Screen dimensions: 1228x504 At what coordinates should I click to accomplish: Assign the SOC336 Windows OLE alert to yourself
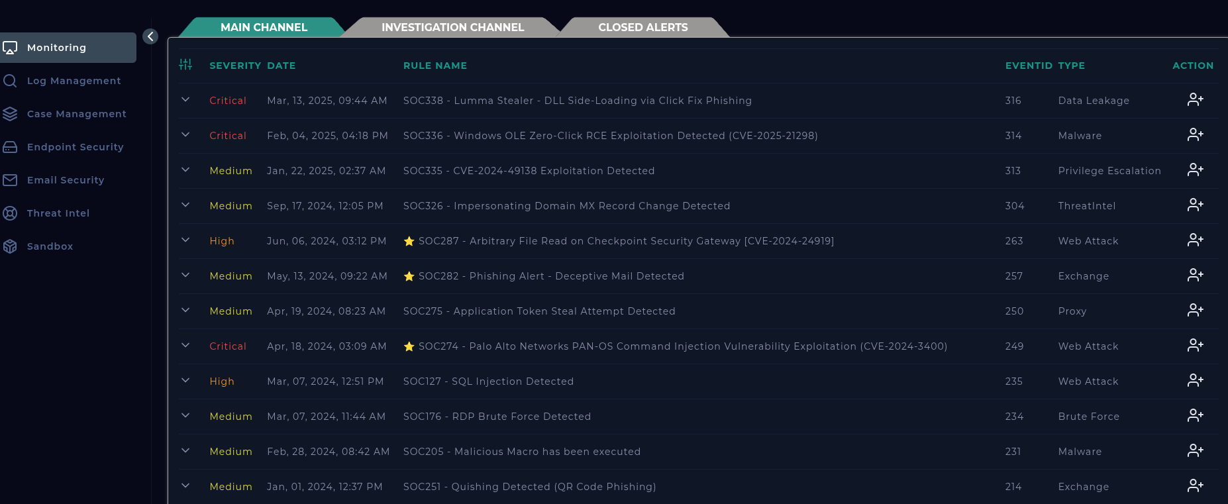1195,135
